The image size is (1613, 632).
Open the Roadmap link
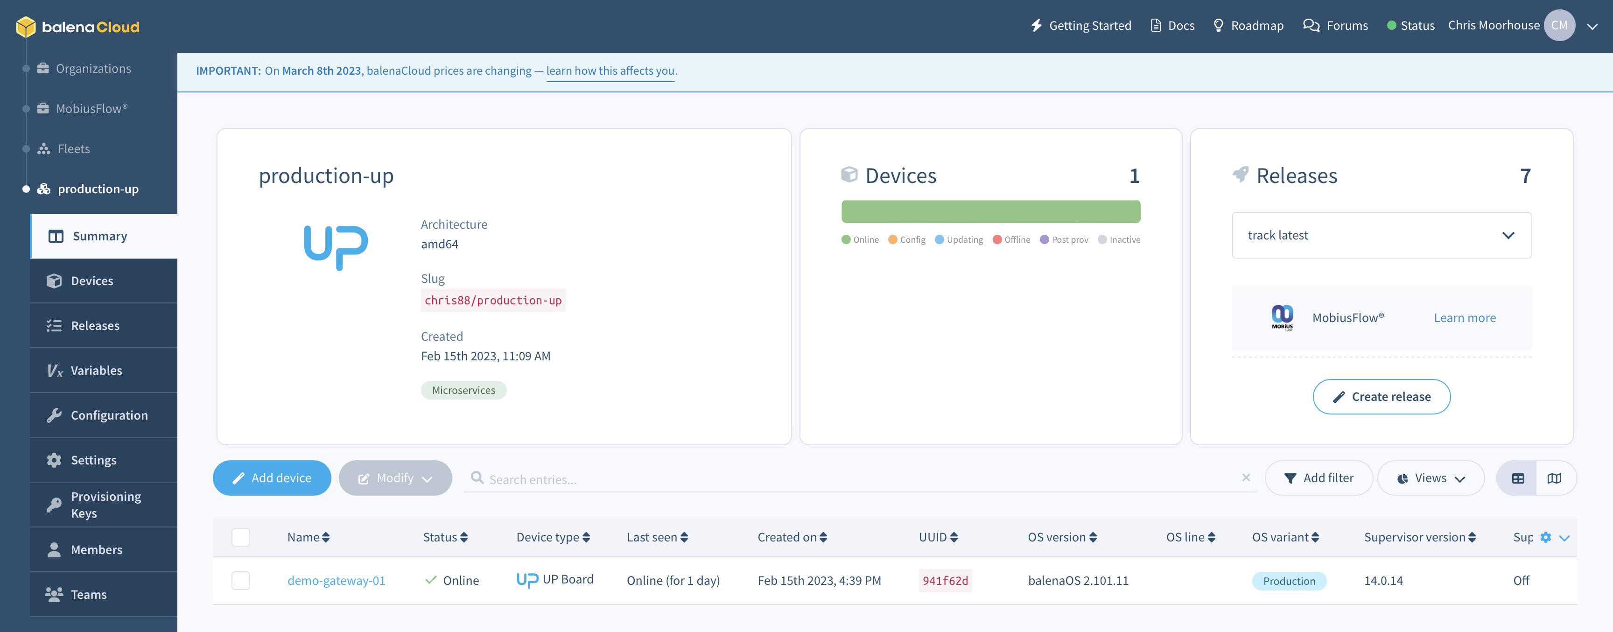pos(1248,26)
